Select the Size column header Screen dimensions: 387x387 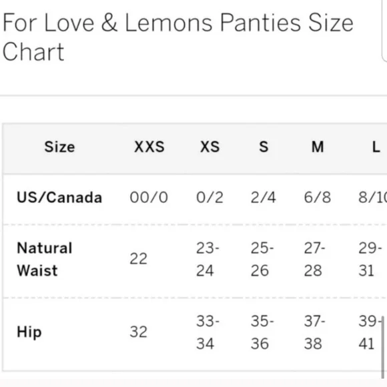59,147
